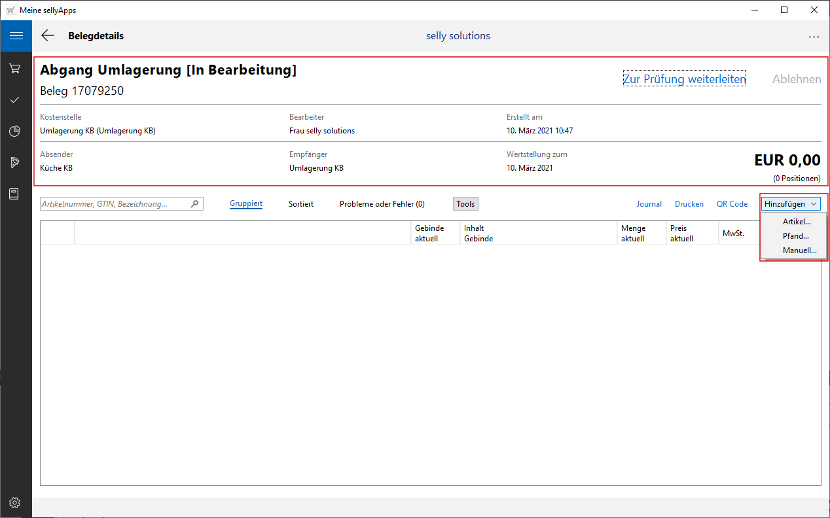This screenshot has height=518, width=830.
Task: Switch to Gruppiert view
Action: pyautogui.click(x=246, y=204)
